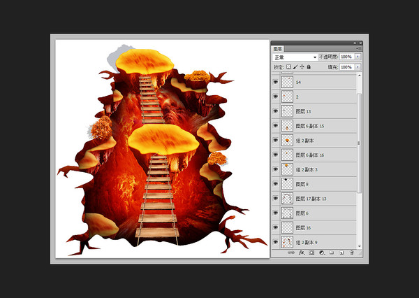
Task: Click the lock transparent pixels icon
Action: click(x=288, y=67)
